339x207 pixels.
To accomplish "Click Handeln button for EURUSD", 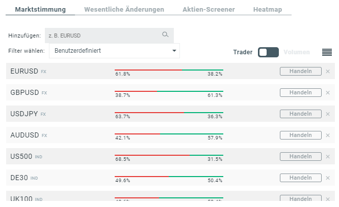I will tap(301, 71).
